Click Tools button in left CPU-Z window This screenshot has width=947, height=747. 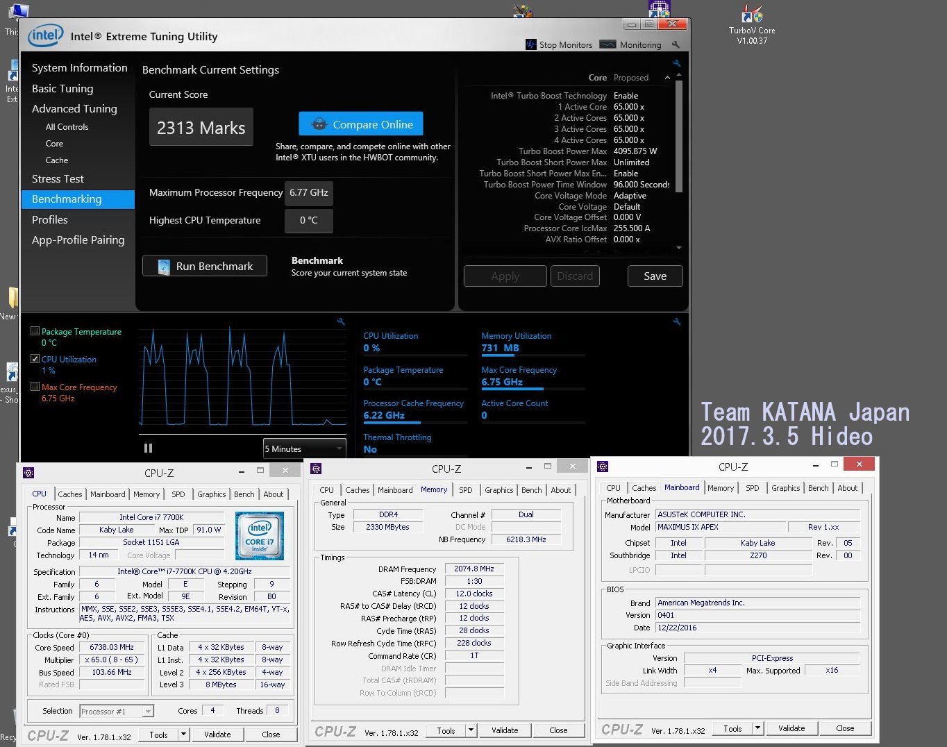[x=159, y=735]
